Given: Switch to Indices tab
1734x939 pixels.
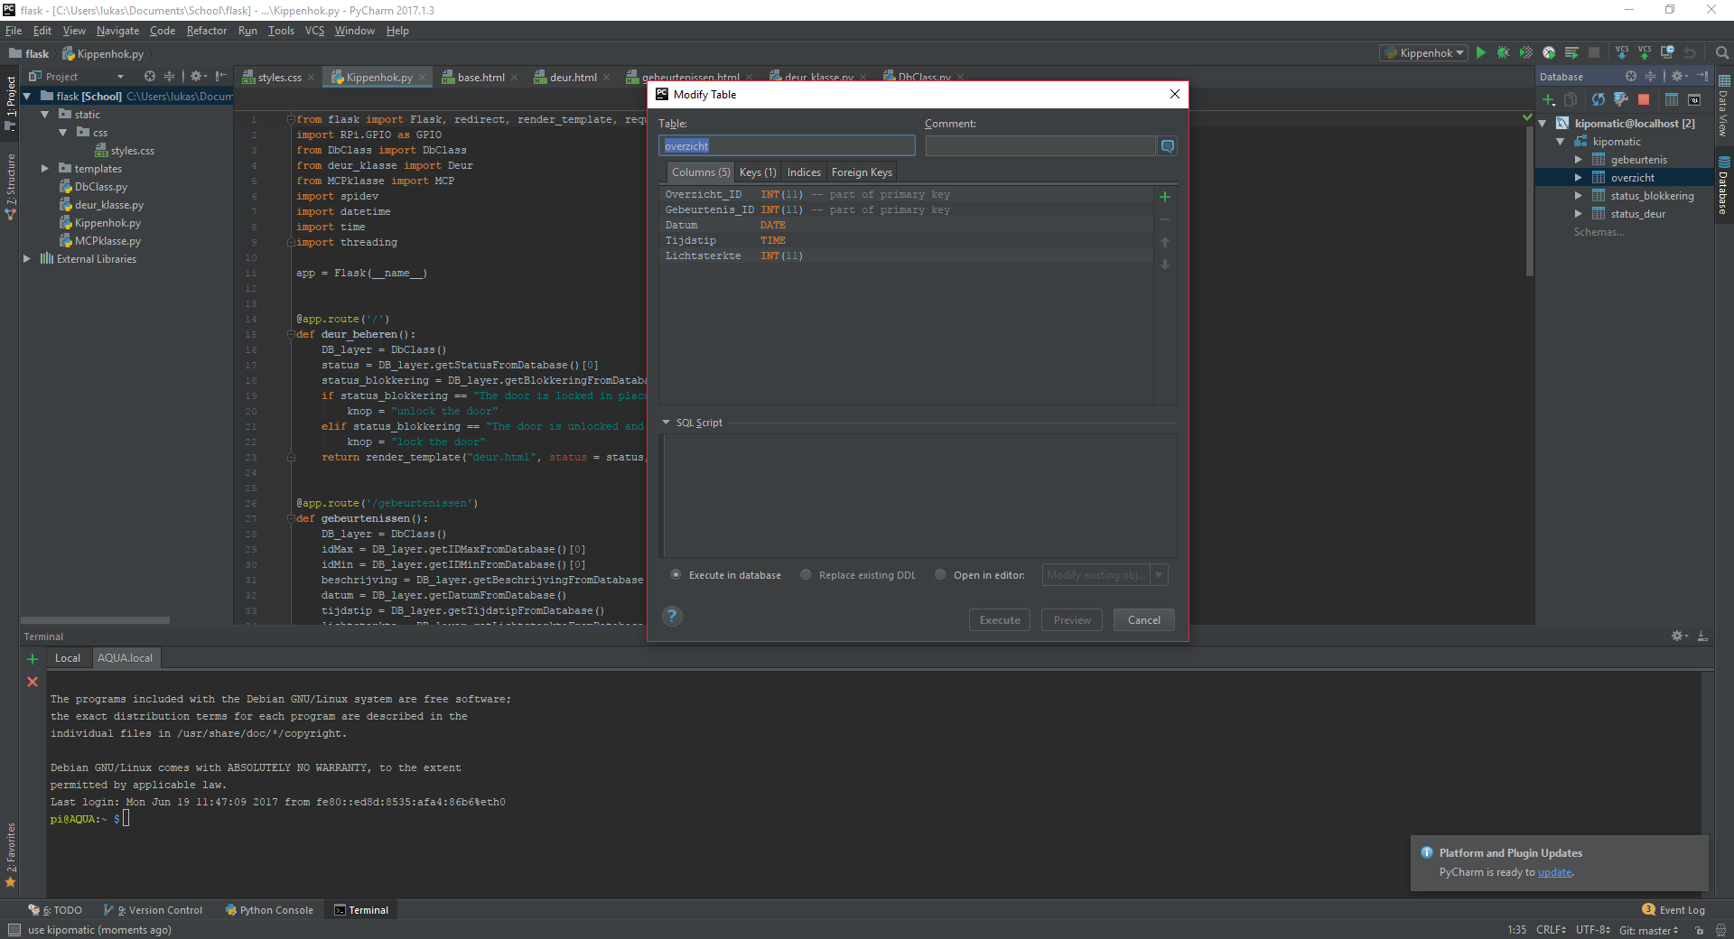Looking at the screenshot, I should point(804,172).
